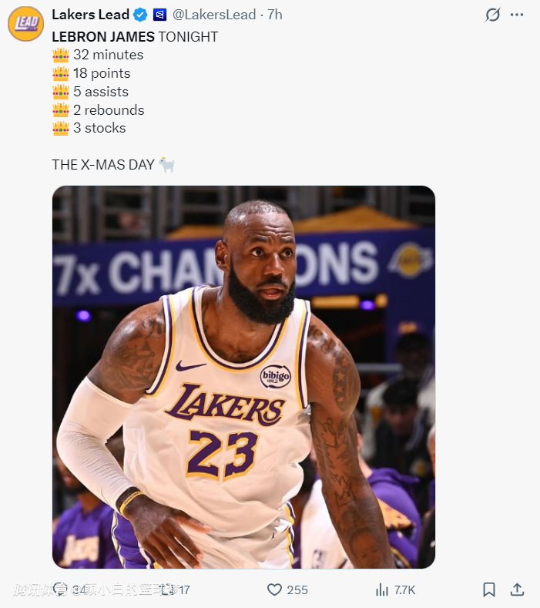Click the 7.7K views count
The width and height of the screenshot is (540, 608).
pyautogui.click(x=404, y=590)
